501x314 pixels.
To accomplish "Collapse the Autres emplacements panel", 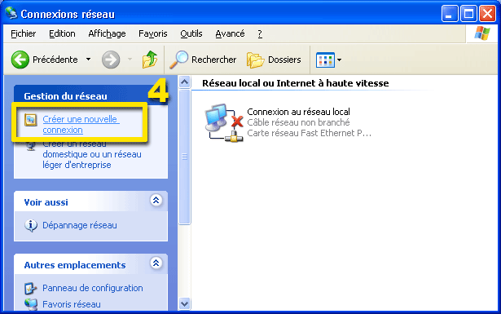I will pos(156,263).
